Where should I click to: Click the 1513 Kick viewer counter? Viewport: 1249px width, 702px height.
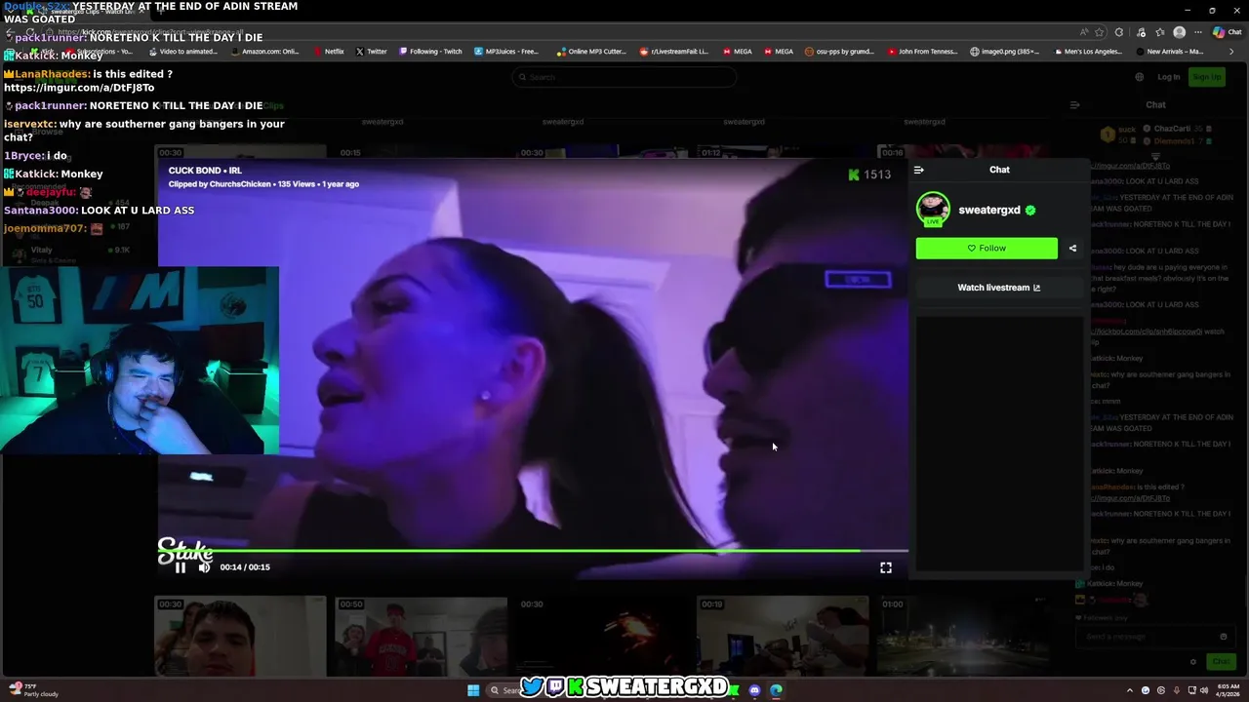click(x=868, y=175)
